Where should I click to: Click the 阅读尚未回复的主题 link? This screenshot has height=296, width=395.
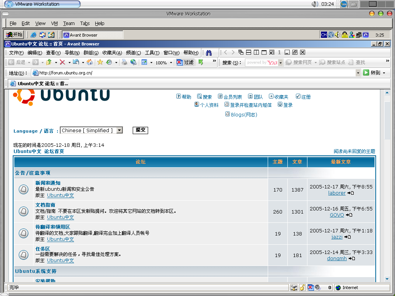tap(354, 151)
